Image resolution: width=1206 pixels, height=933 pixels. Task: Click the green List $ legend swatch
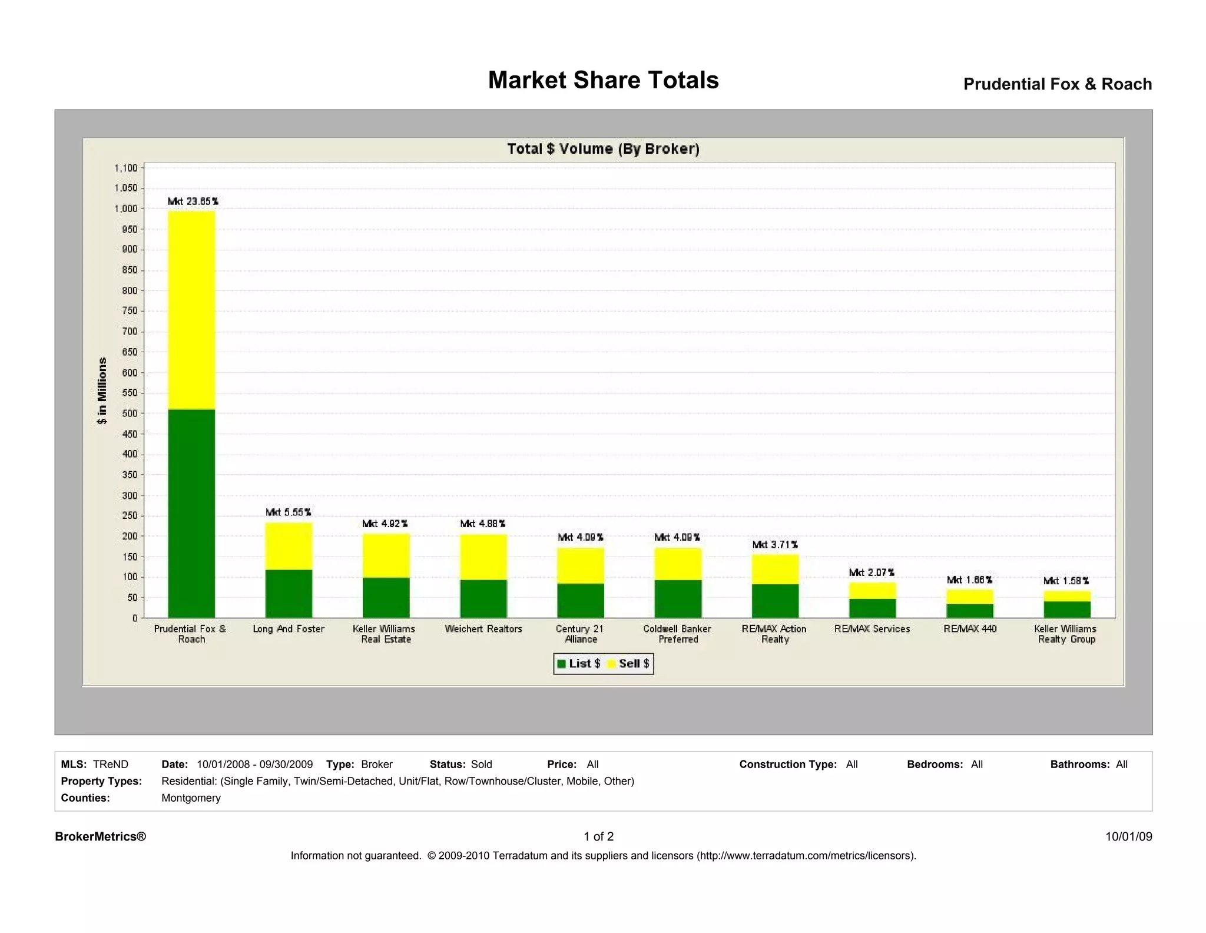(x=561, y=664)
